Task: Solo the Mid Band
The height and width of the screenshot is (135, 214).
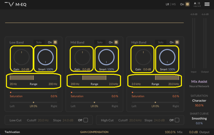Action: tap(100, 42)
